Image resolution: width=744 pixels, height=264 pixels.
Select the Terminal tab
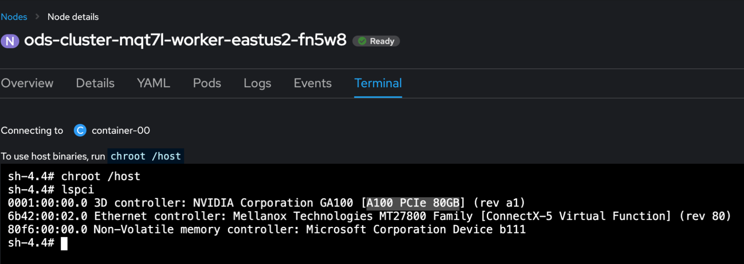click(x=378, y=83)
